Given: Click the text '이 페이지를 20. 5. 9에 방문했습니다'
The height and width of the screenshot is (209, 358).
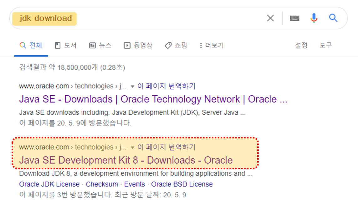Looking at the screenshot, I should (75, 123).
